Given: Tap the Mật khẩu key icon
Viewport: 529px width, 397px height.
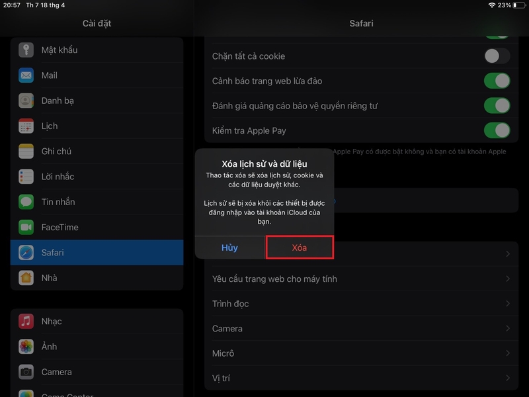Looking at the screenshot, I should click(x=26, y=50).
